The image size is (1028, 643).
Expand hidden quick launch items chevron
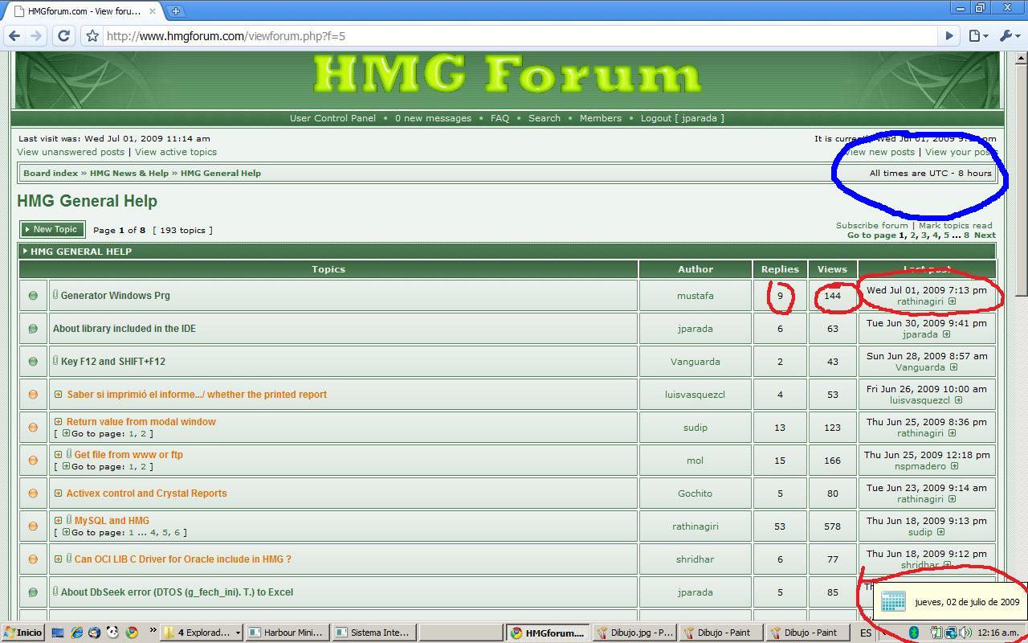(153, 633)
